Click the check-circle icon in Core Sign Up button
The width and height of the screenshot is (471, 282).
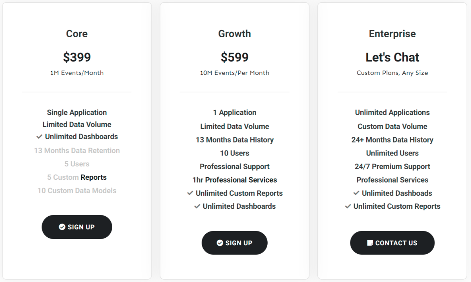tap(62, 227)
